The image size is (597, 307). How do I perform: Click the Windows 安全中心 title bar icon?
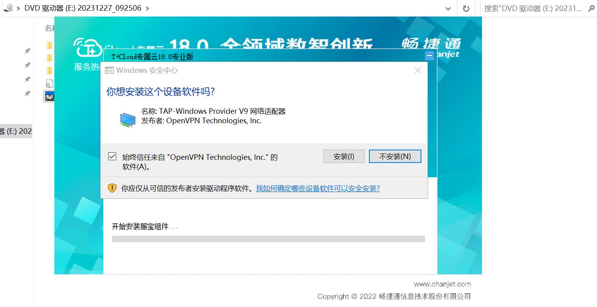click(x=109, y=70)
